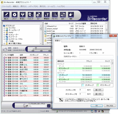Open the メディア(M) menu
This screenshot has width=118, height=114.
pyautogui.click(x=33, y=6)
